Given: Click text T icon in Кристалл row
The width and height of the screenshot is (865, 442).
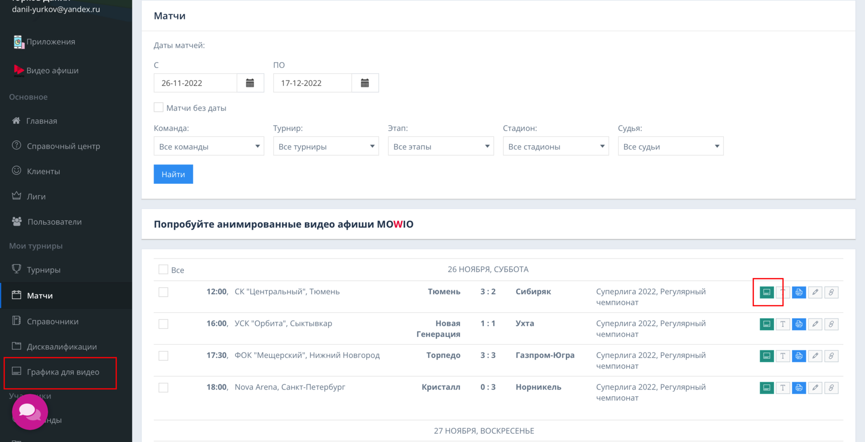Looking at the screenshot, I should [783, 388].
